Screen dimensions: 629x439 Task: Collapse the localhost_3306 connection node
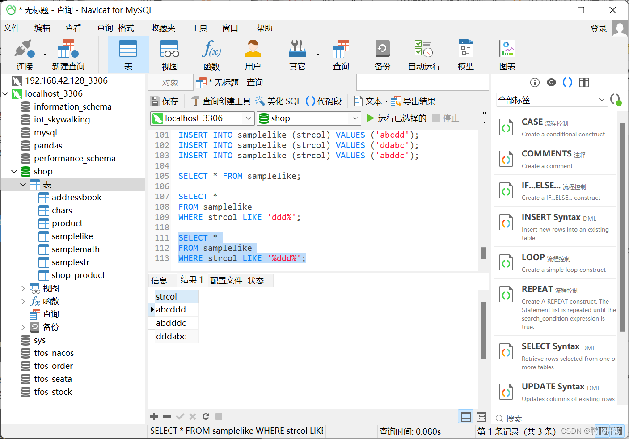(x=5, y=94)
